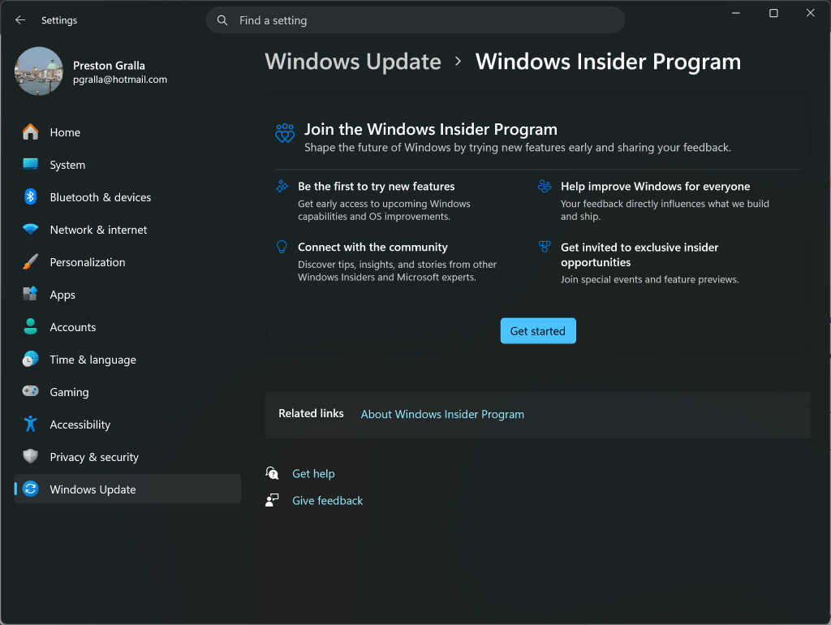831x625 pixels.
Task: Open the System settings page
Action: pos(127,164)
